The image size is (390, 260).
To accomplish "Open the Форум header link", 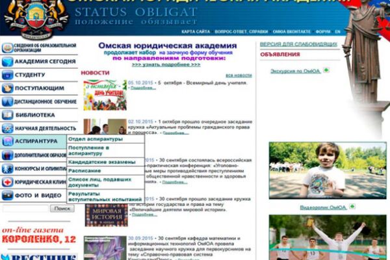I will tap(323, 32).
